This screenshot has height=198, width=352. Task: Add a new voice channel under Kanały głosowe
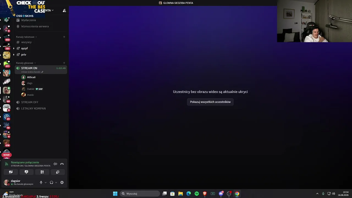coord(64,63)
